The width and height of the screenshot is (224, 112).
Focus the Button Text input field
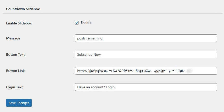pos(146,54)
